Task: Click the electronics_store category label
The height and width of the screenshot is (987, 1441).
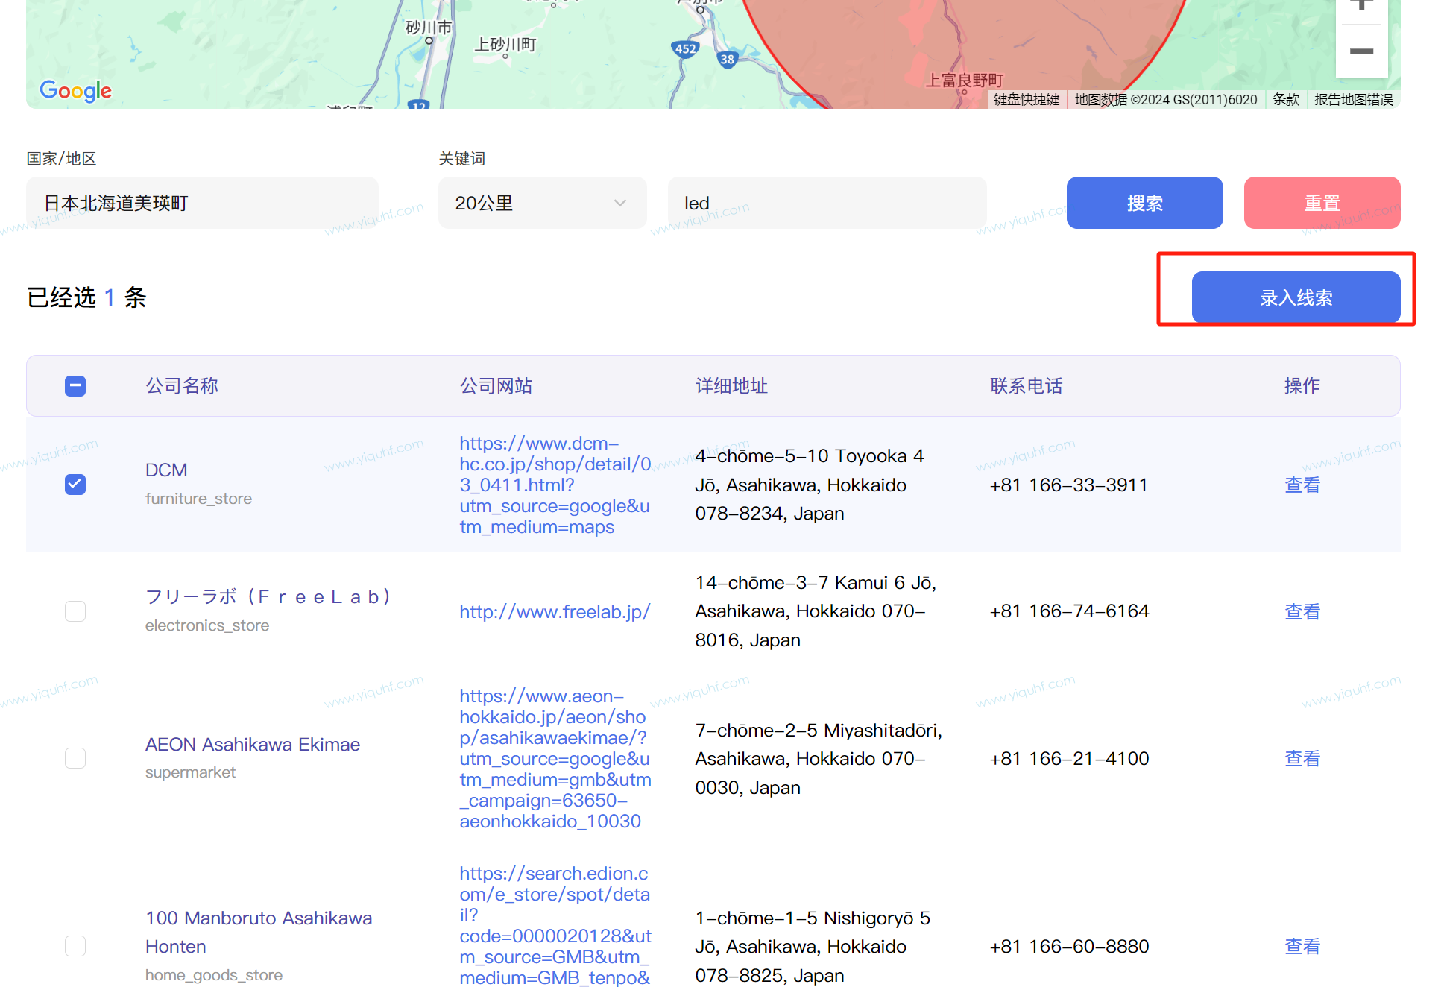Action: tap(207, 625)
